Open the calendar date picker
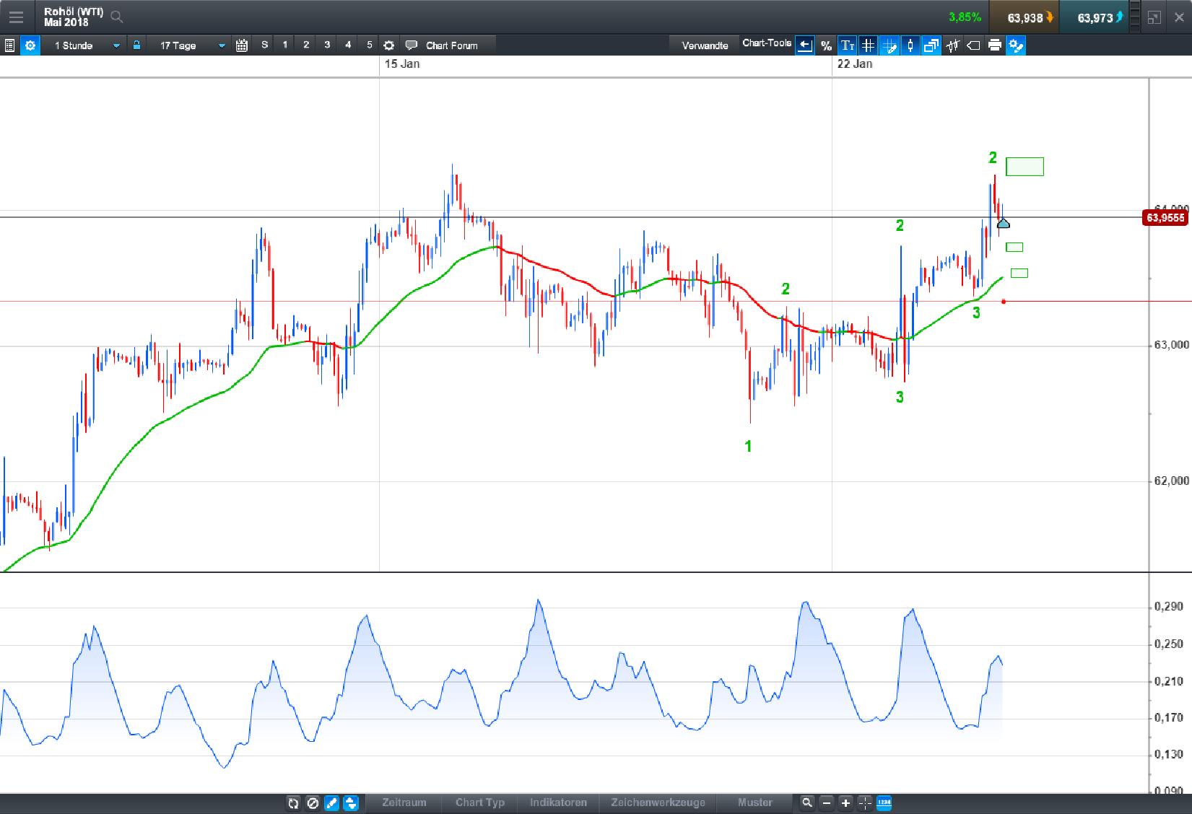Image resolution: width=1192 pixels, height=814 pixels. [242, 45]
